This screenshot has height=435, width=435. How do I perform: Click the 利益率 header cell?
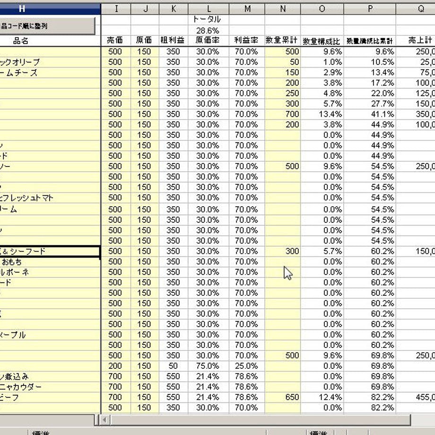(x=247, y=41)
